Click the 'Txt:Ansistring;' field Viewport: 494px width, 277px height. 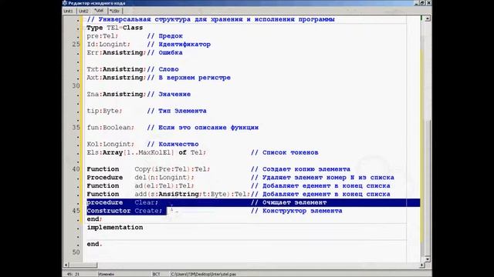(117, 69)
